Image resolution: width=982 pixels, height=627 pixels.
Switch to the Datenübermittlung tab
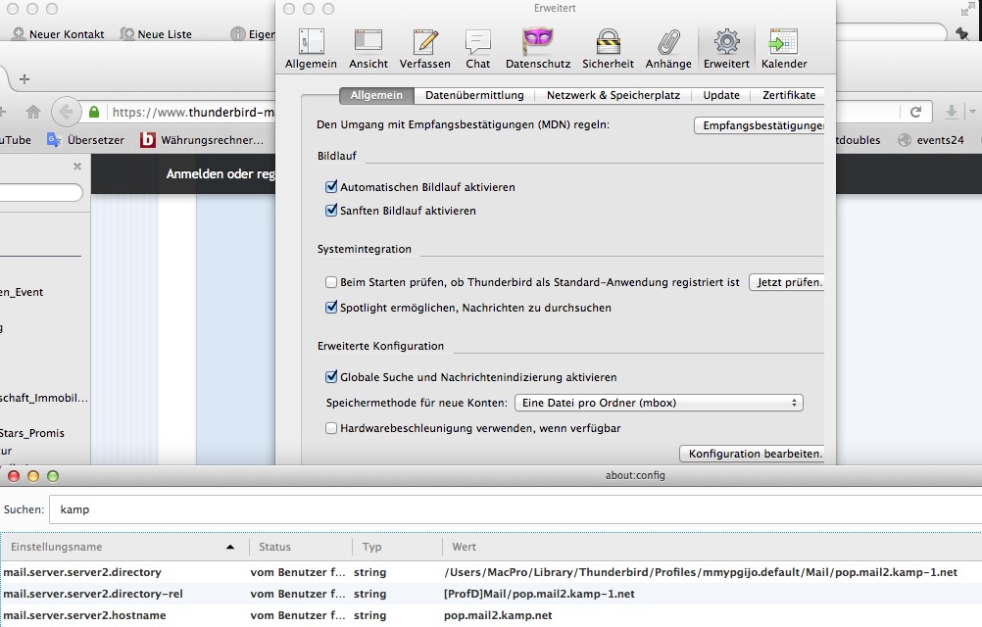(474, 95)
